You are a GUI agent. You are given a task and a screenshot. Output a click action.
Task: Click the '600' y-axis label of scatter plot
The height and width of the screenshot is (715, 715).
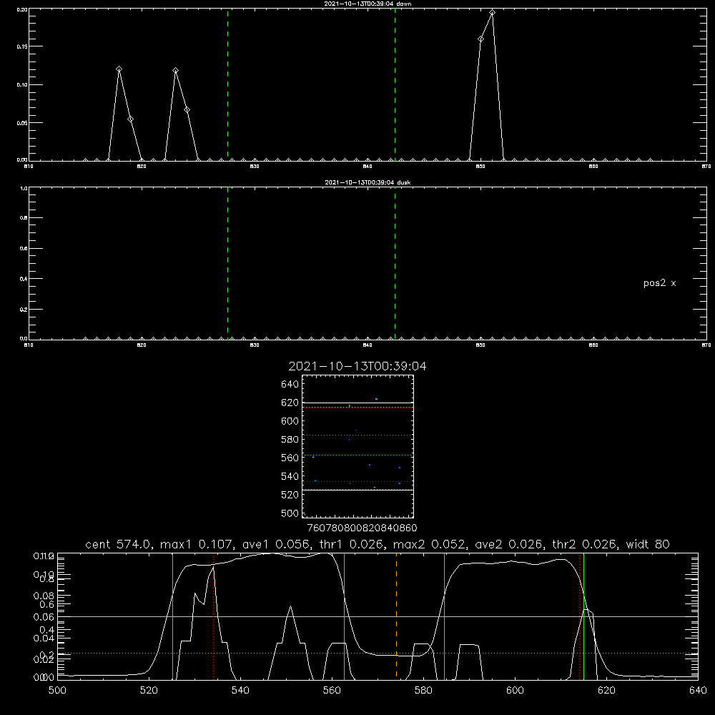point(290,421)
